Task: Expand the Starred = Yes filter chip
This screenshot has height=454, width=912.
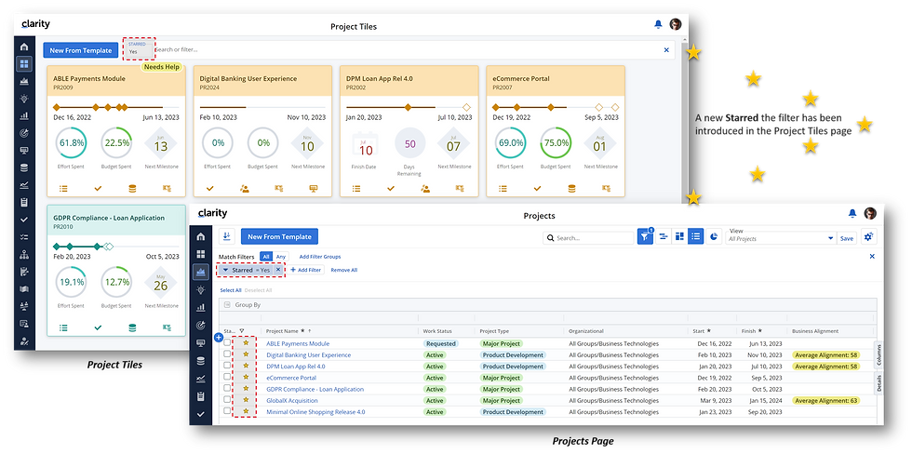Action: click(225, 270)
